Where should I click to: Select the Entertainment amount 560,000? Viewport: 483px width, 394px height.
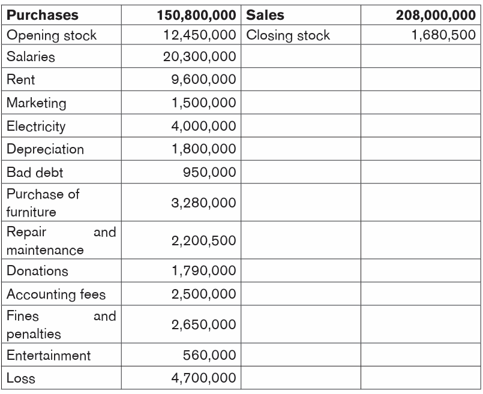[209, 355]
